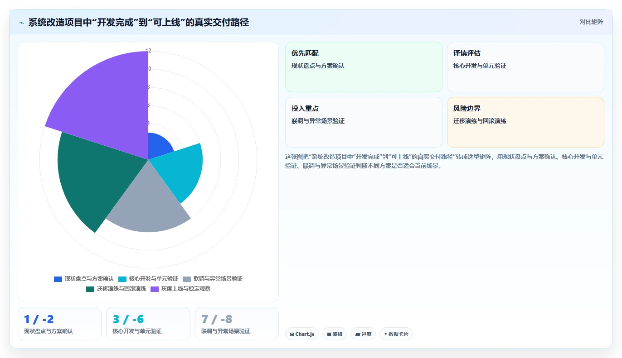This screenshot has height=358, width=622.
Task: Open the 投入重点 card
Action: (364, 122)
